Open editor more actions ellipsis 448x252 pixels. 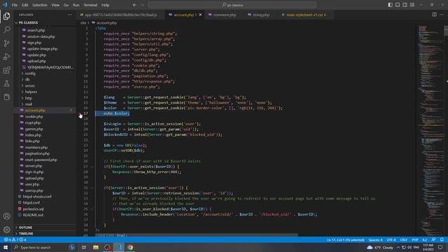click(442, 15)
